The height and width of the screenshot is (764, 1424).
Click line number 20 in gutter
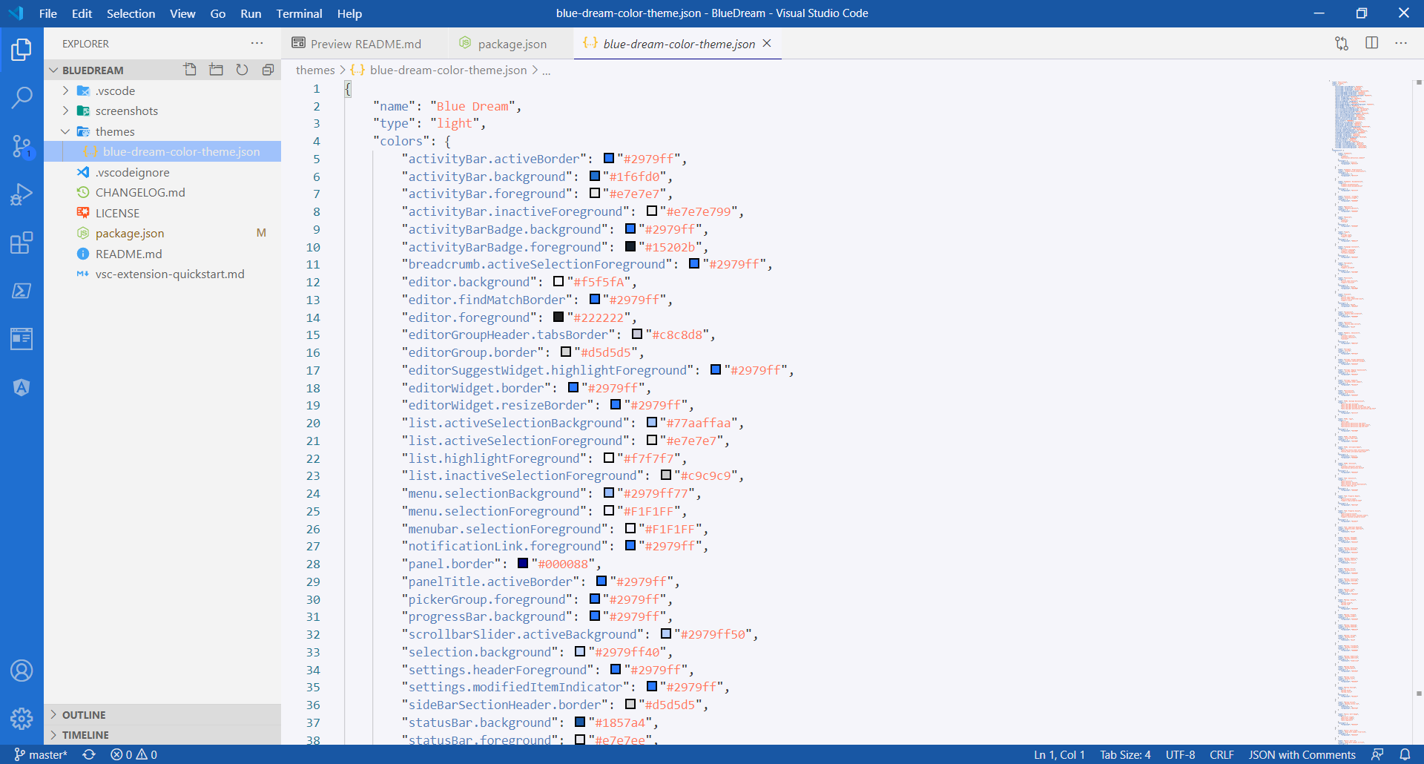[313, 423]
